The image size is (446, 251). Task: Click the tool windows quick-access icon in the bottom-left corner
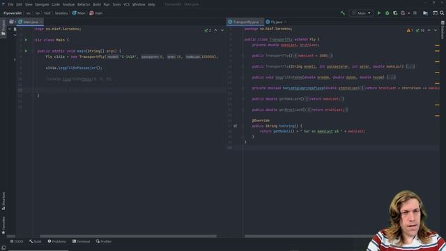(x=3, y=248)
